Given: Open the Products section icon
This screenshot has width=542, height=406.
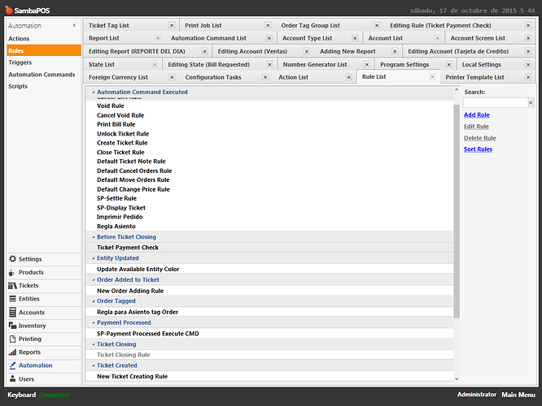Looking at the screenshot, I should pyautogui.click(x=11, y=272).
